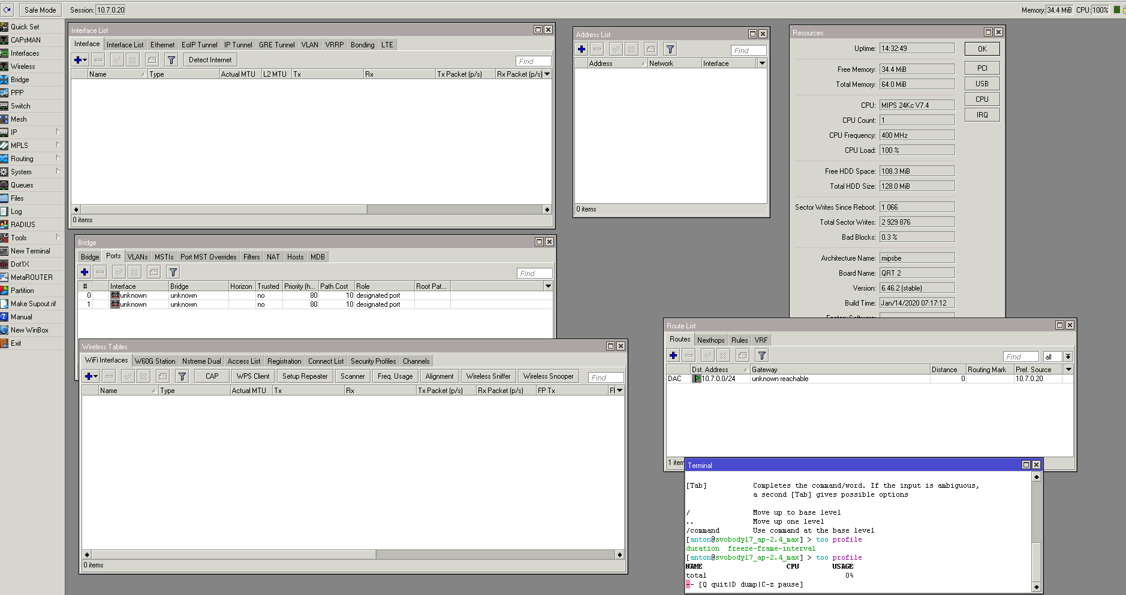Switch to Security Profiles tab in Wireless Tables
Screen dimensions: 1126x595
(373, 361)
